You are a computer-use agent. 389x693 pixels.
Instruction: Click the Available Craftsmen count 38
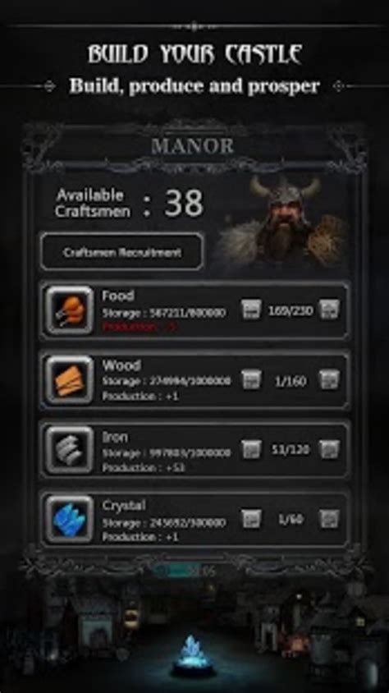coord(184,203)
